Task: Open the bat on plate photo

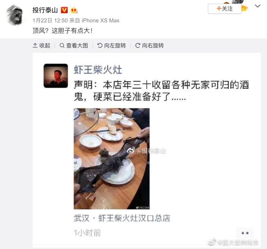Action: coord(112,159)
